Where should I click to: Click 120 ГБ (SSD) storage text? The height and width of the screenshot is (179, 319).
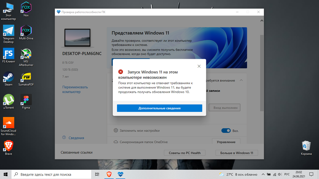pyautogui.click(x=70, y=69)
